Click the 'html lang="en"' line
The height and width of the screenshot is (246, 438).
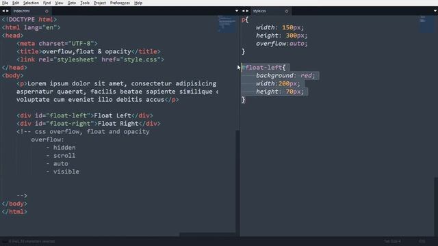click(31, 27)
